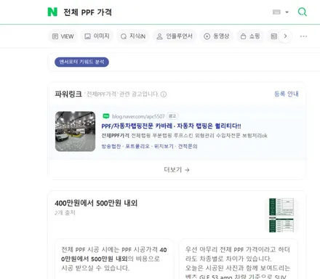Viewport: 320px width, 279px height.
Task: Open the 위치보기 sublink
Action: [164, 146]
